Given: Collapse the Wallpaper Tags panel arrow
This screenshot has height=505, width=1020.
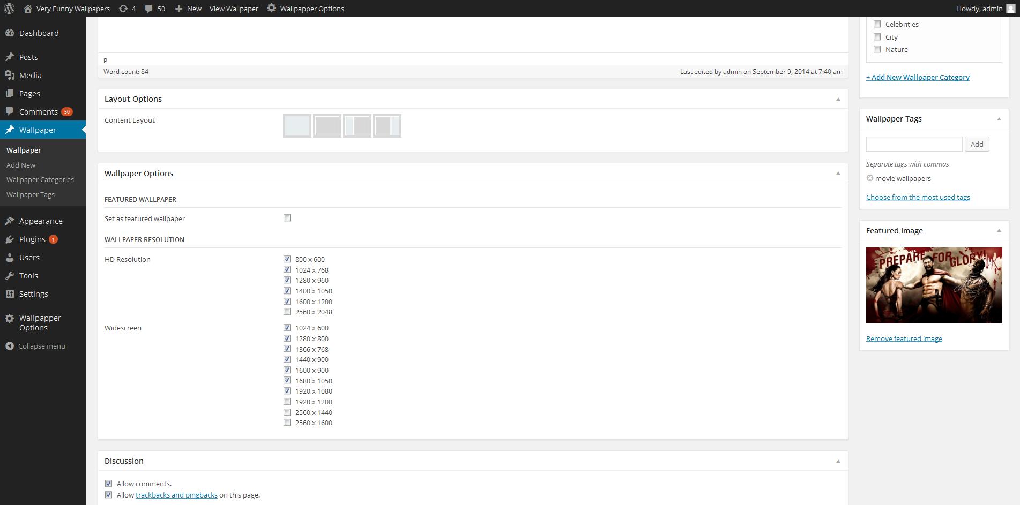Looking at the screenshot, I should coord(999,119).
